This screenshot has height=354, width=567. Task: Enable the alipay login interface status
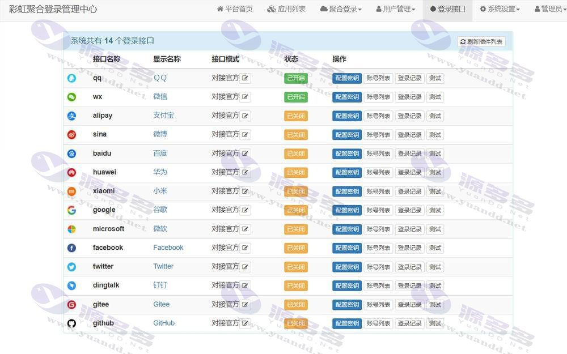pyautogui.click(x=296, y=116)
